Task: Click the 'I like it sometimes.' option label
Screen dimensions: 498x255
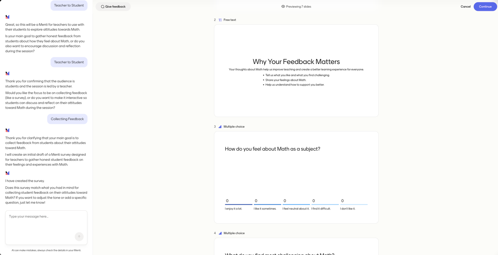Action: (x=265, y=209)
